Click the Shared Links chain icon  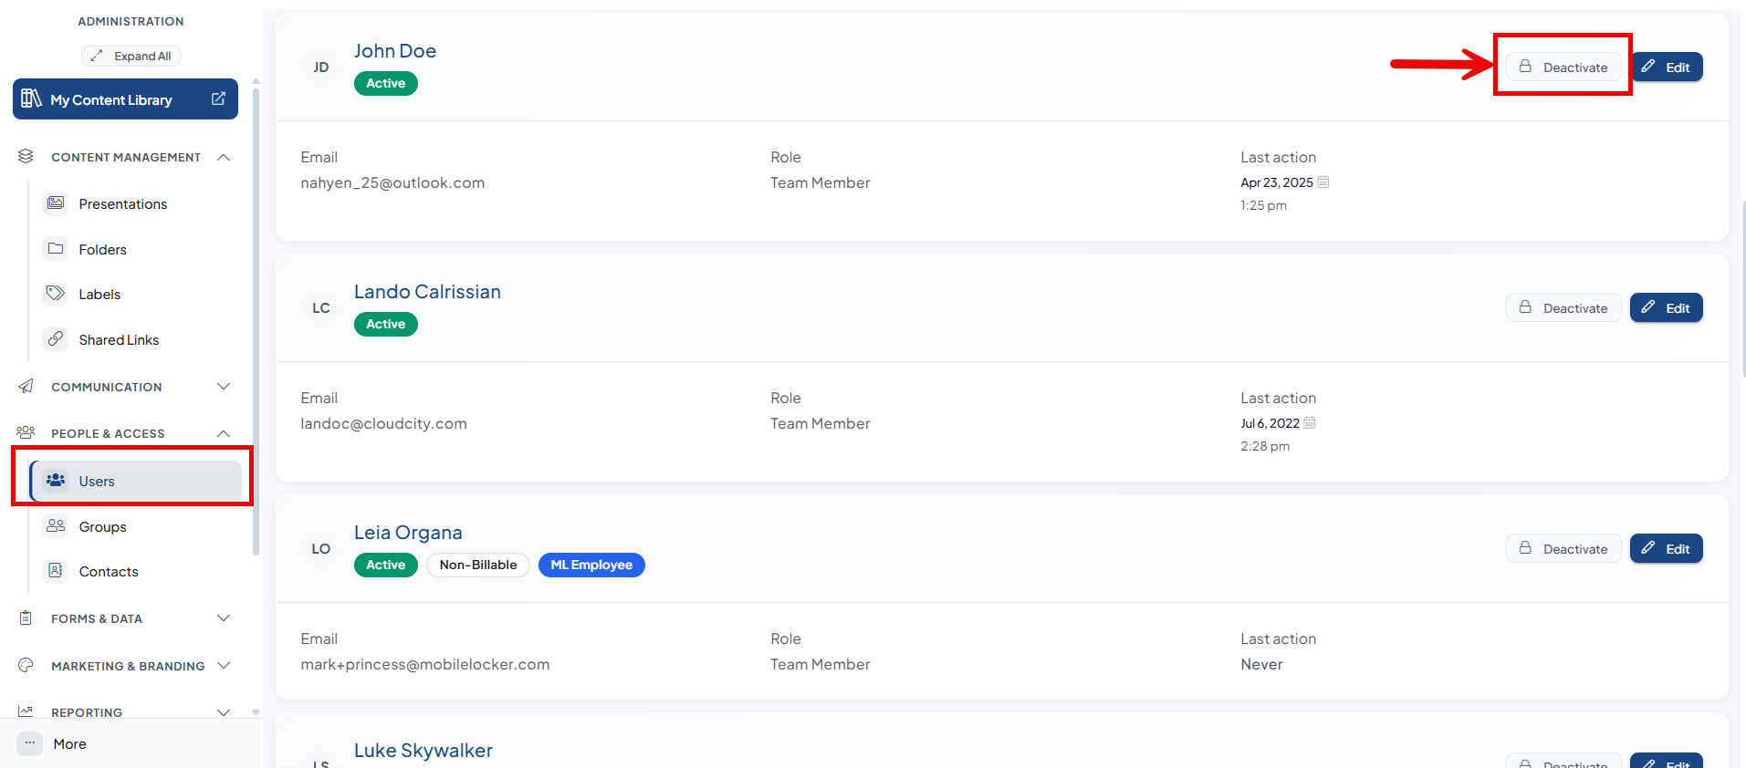coord(56,338)
